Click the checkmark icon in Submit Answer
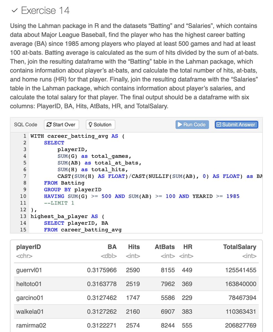273x332 pixels. tap(219, 124)
